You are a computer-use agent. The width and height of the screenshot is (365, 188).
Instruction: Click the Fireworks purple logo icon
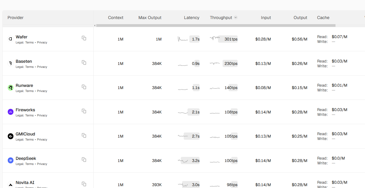(x=10, y=112)
